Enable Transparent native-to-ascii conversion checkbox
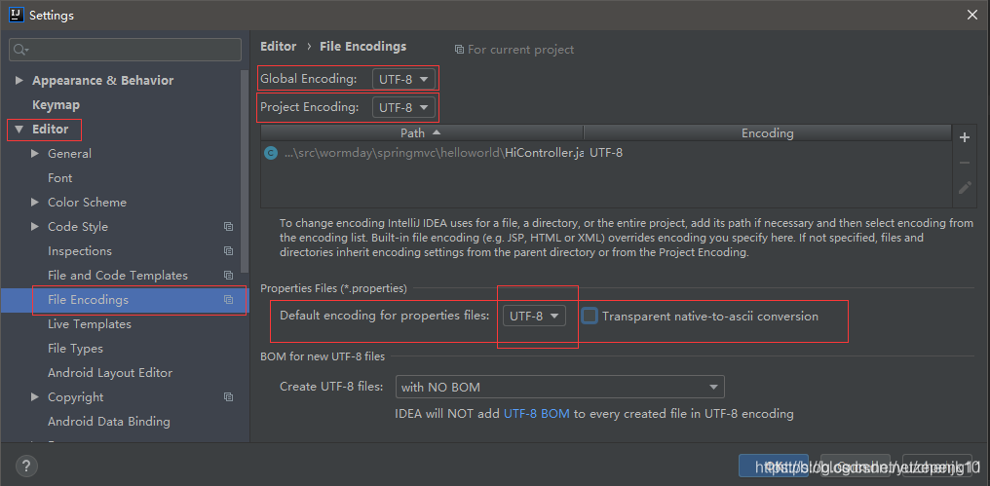This screenshot has width=990, height=486. tap(590, 317)
